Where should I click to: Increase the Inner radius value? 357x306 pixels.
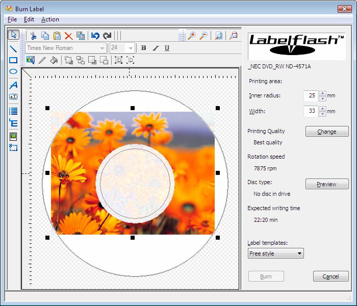pyautogui.click(x=322, y=93)
